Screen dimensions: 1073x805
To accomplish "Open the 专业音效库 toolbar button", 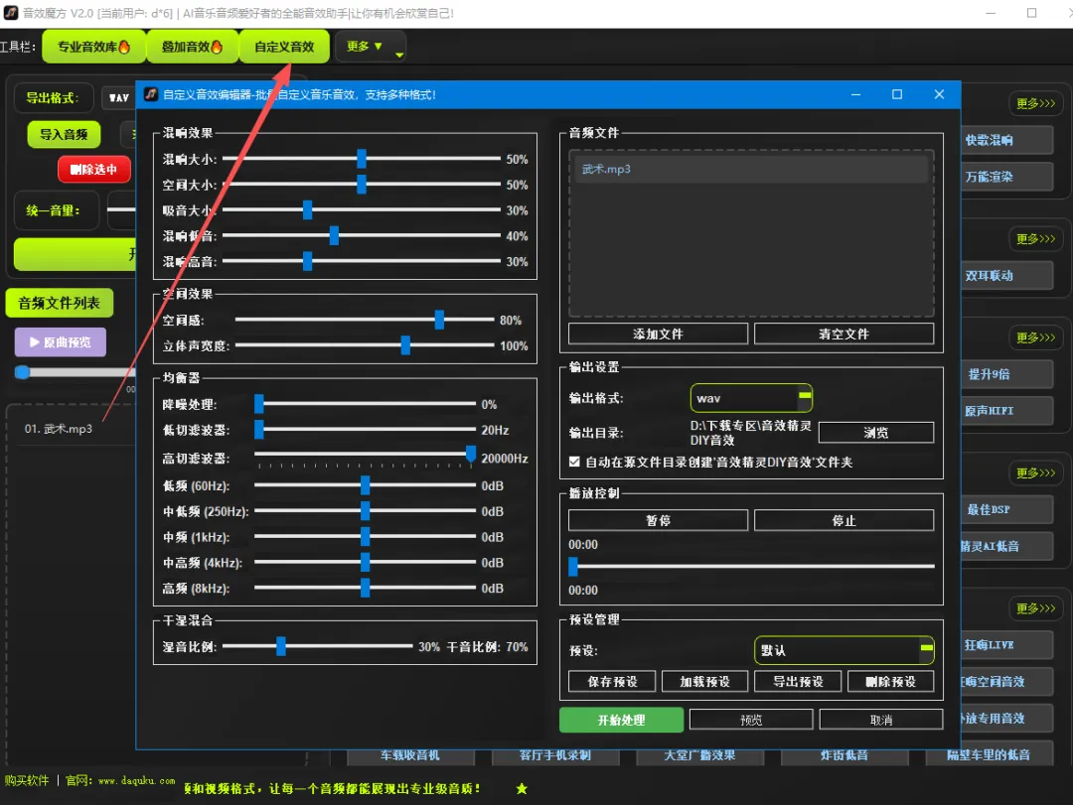I will tap(93, 47).
